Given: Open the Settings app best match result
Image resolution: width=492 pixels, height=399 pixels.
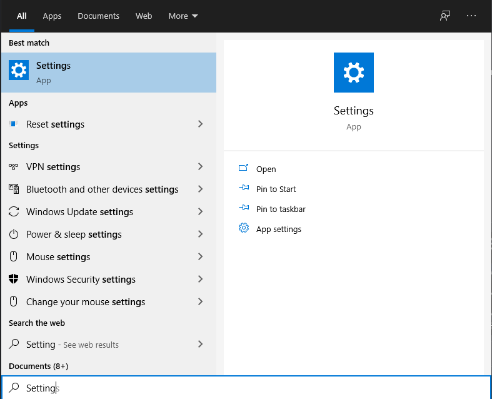Looking at the screenshot, I should (109, 73).
